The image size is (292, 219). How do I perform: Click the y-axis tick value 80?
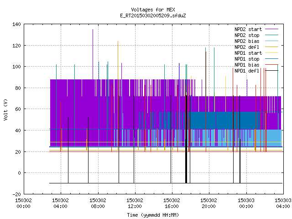[18, 88]
